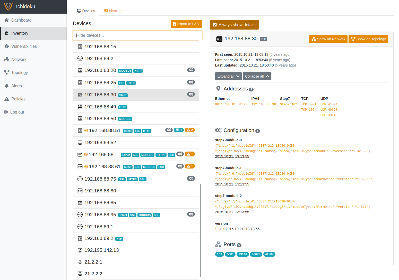Image resolution: width=399 pixels, height=280 pixels.
Task: Select device 21.2.2.1
Action: [136, 262]
